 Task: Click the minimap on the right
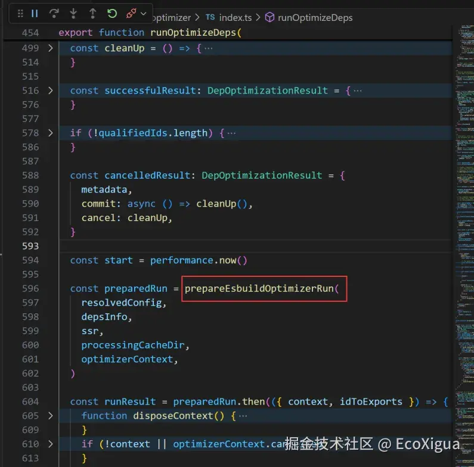464,246
